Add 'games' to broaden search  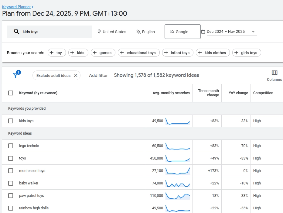click(103, 53)
